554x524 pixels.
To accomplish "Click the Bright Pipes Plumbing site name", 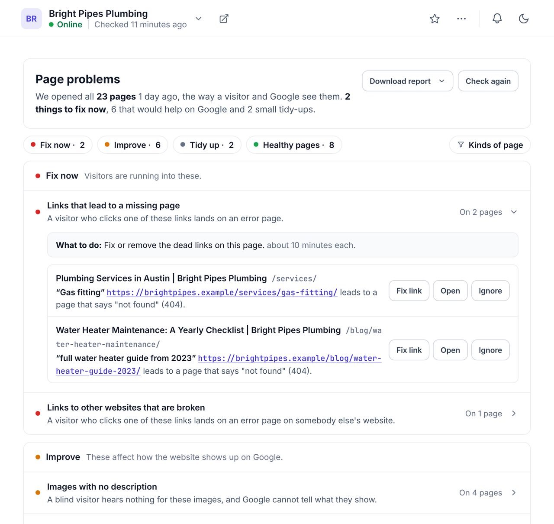I will 98,14.
